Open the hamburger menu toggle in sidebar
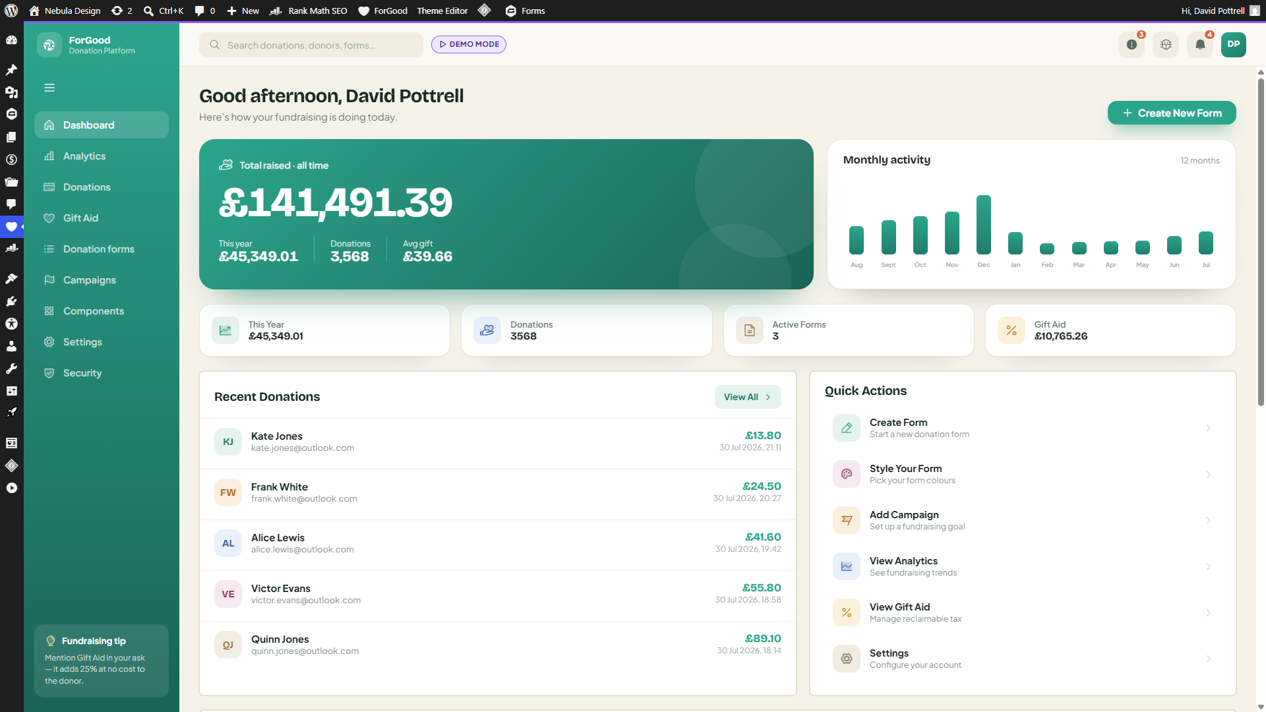This screenshot has height=712, width=1266. click(49, 88)
